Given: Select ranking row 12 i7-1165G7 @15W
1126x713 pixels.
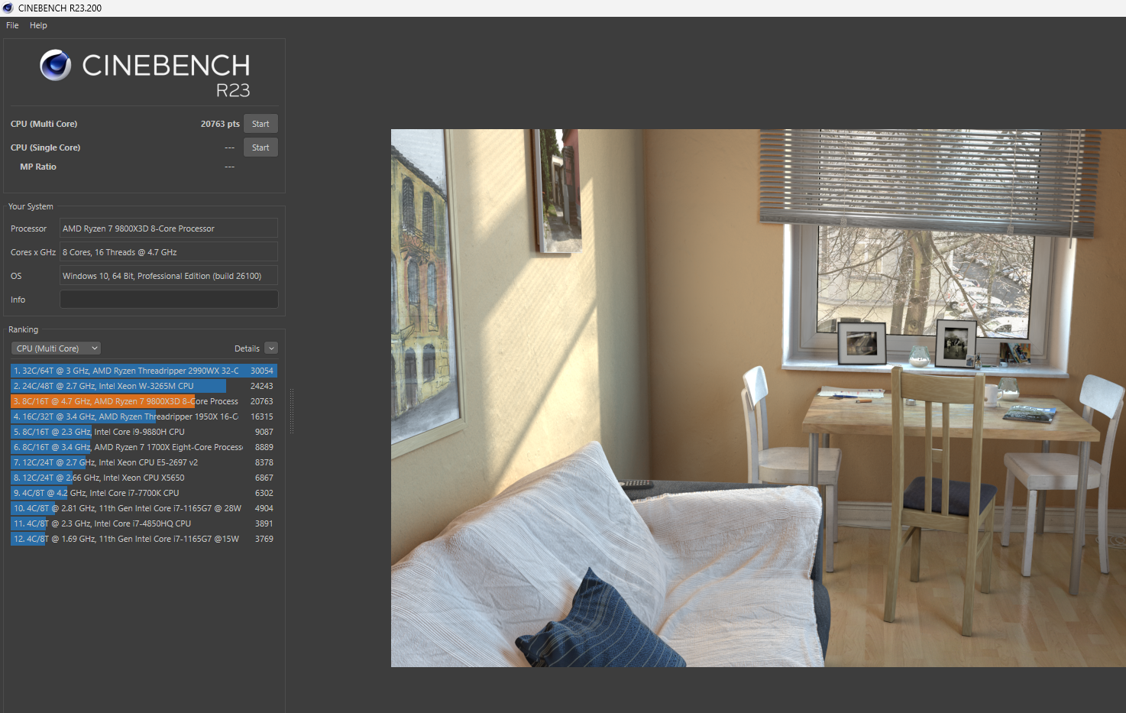Looking at the screenshot, I should click(x=144, y=539).
